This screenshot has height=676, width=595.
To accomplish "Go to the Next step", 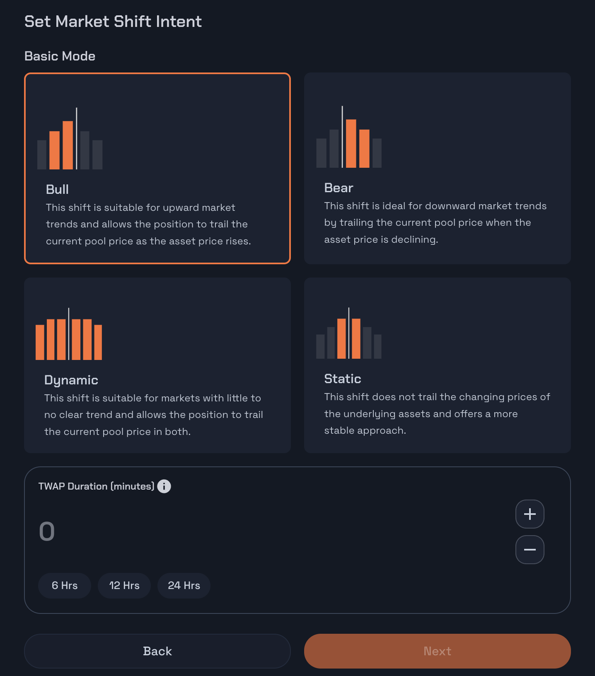I will click(x=438, y=651).
